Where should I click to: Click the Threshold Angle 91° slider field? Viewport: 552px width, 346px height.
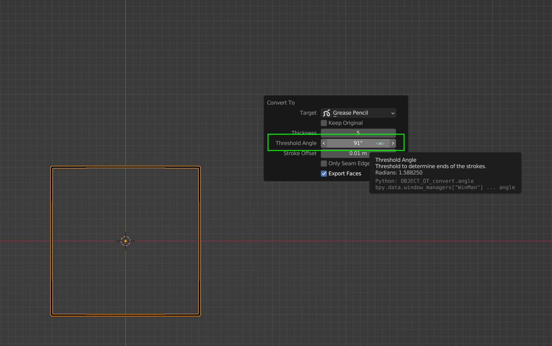[358, 143]
